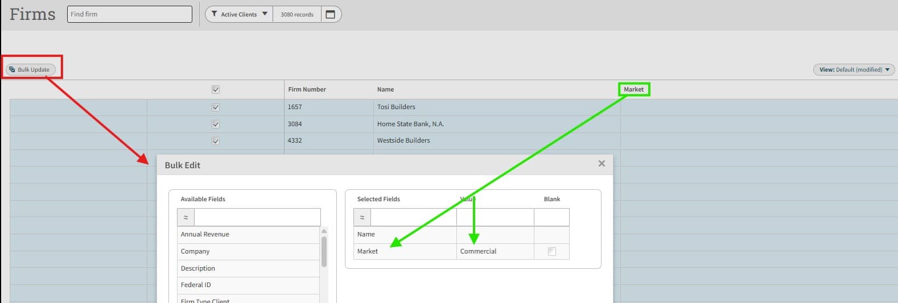This screenshot has height=303, width=898.
Task: Check the Blank checkbox for Market
Action: (x=551, y=251)
